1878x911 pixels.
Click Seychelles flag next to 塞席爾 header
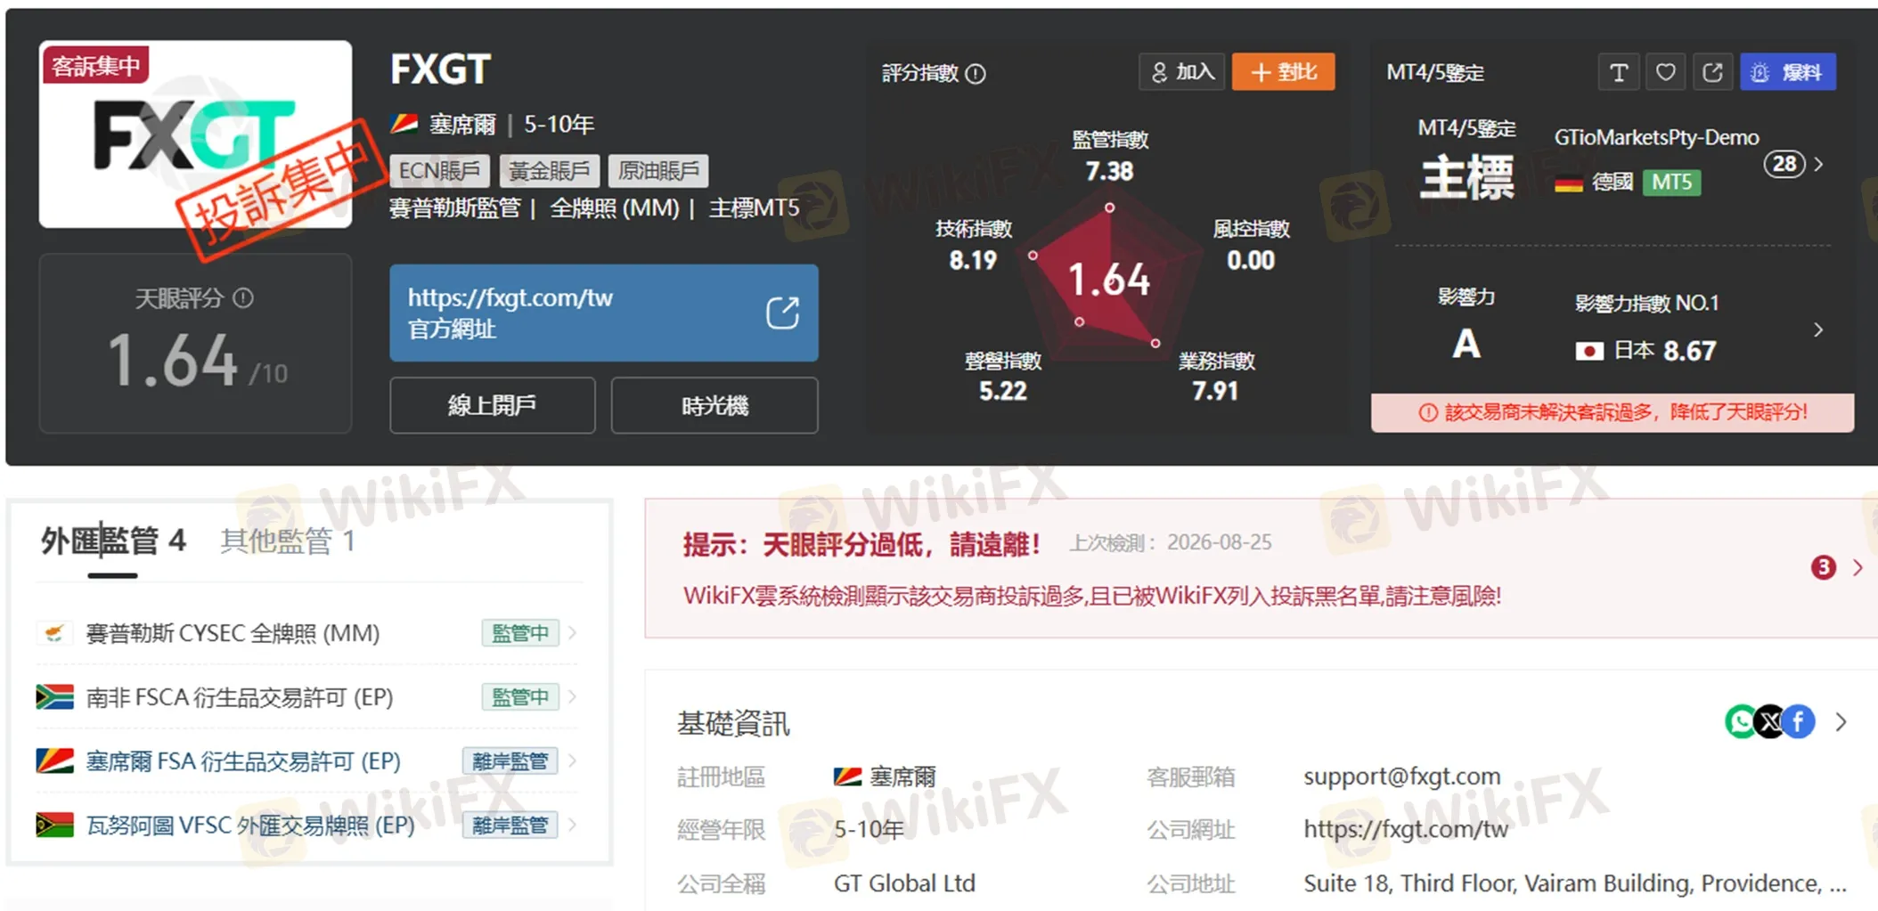click(404, 124)
